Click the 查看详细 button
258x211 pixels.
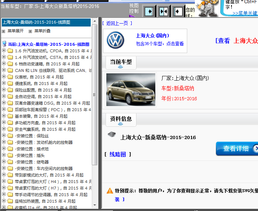click(x=237, y=149)
